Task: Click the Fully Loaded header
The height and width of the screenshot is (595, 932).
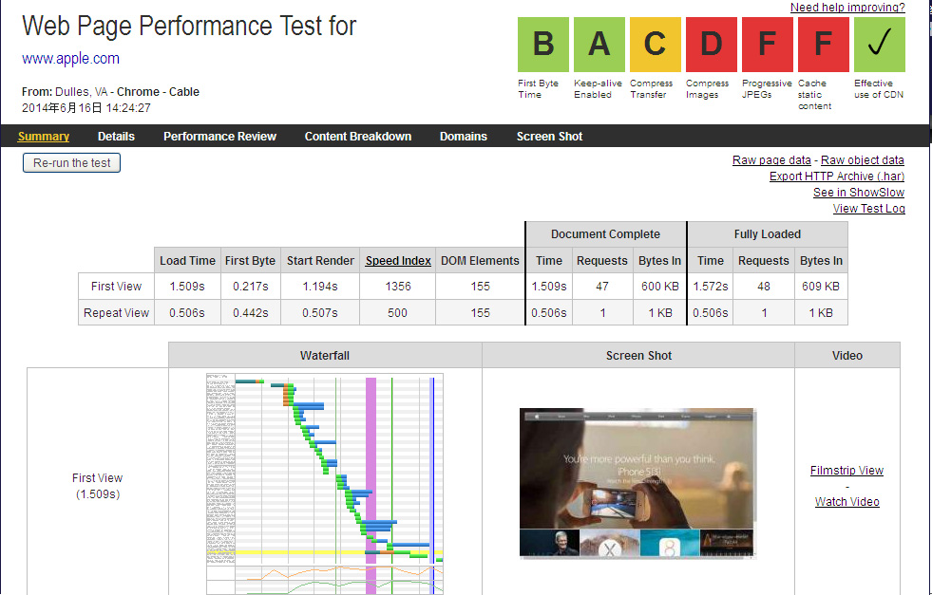Action: click(768, 234)
